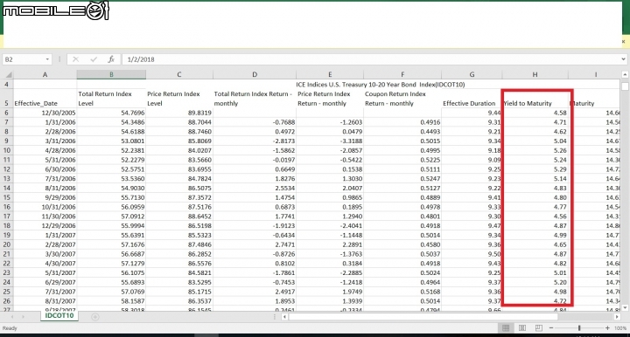This screenshot has width=630, height=337.
Task: Select column E header
Action: pyautogui.click(x=330, y=74)
